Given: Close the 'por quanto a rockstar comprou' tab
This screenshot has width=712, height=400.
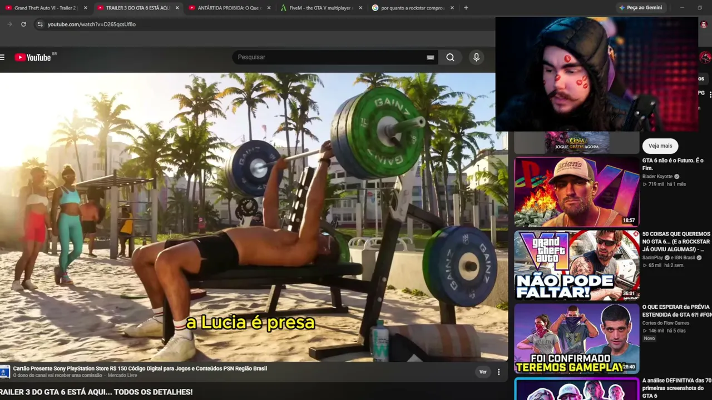Looking at the screenshot, I should pos(452,8).
